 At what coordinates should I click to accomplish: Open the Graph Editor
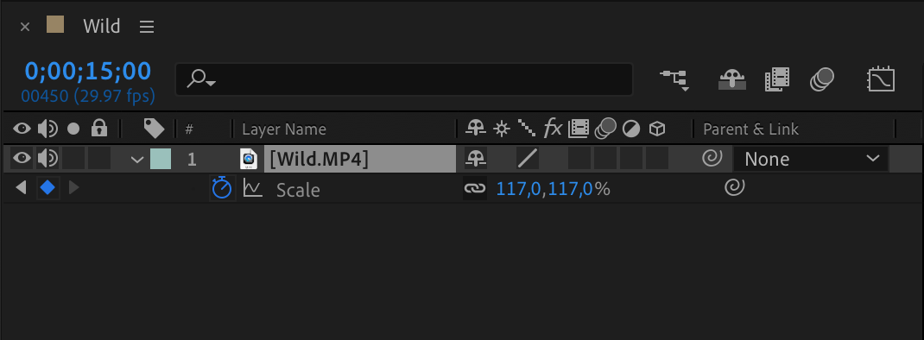(881, 79)
